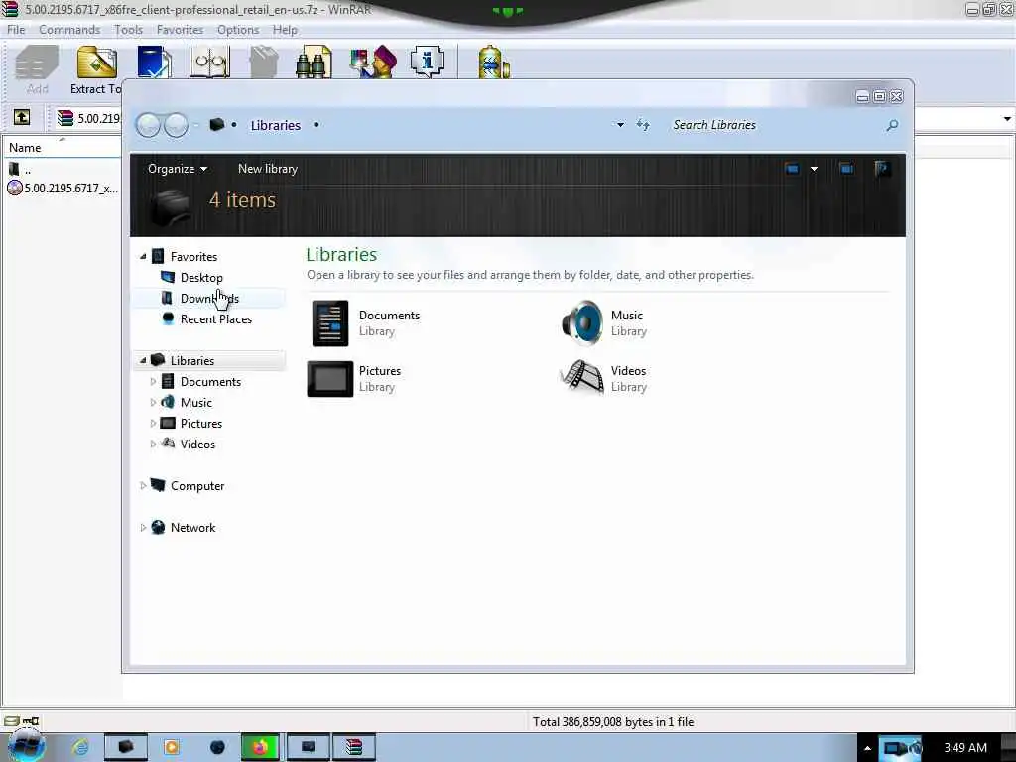
Task: Open WinRAR's Tools menu
Action: point(128,29)
